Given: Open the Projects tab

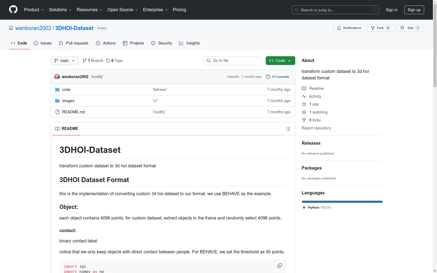Looking at the screenshot, I should 133,43.
